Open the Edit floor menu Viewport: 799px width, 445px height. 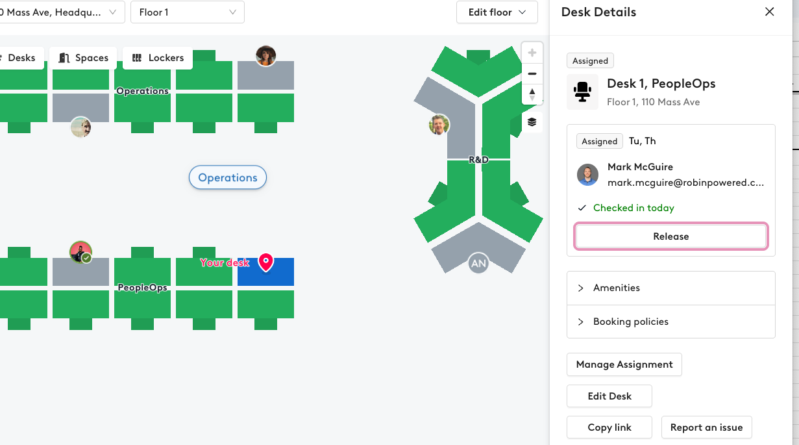click(x=497, y=12)
